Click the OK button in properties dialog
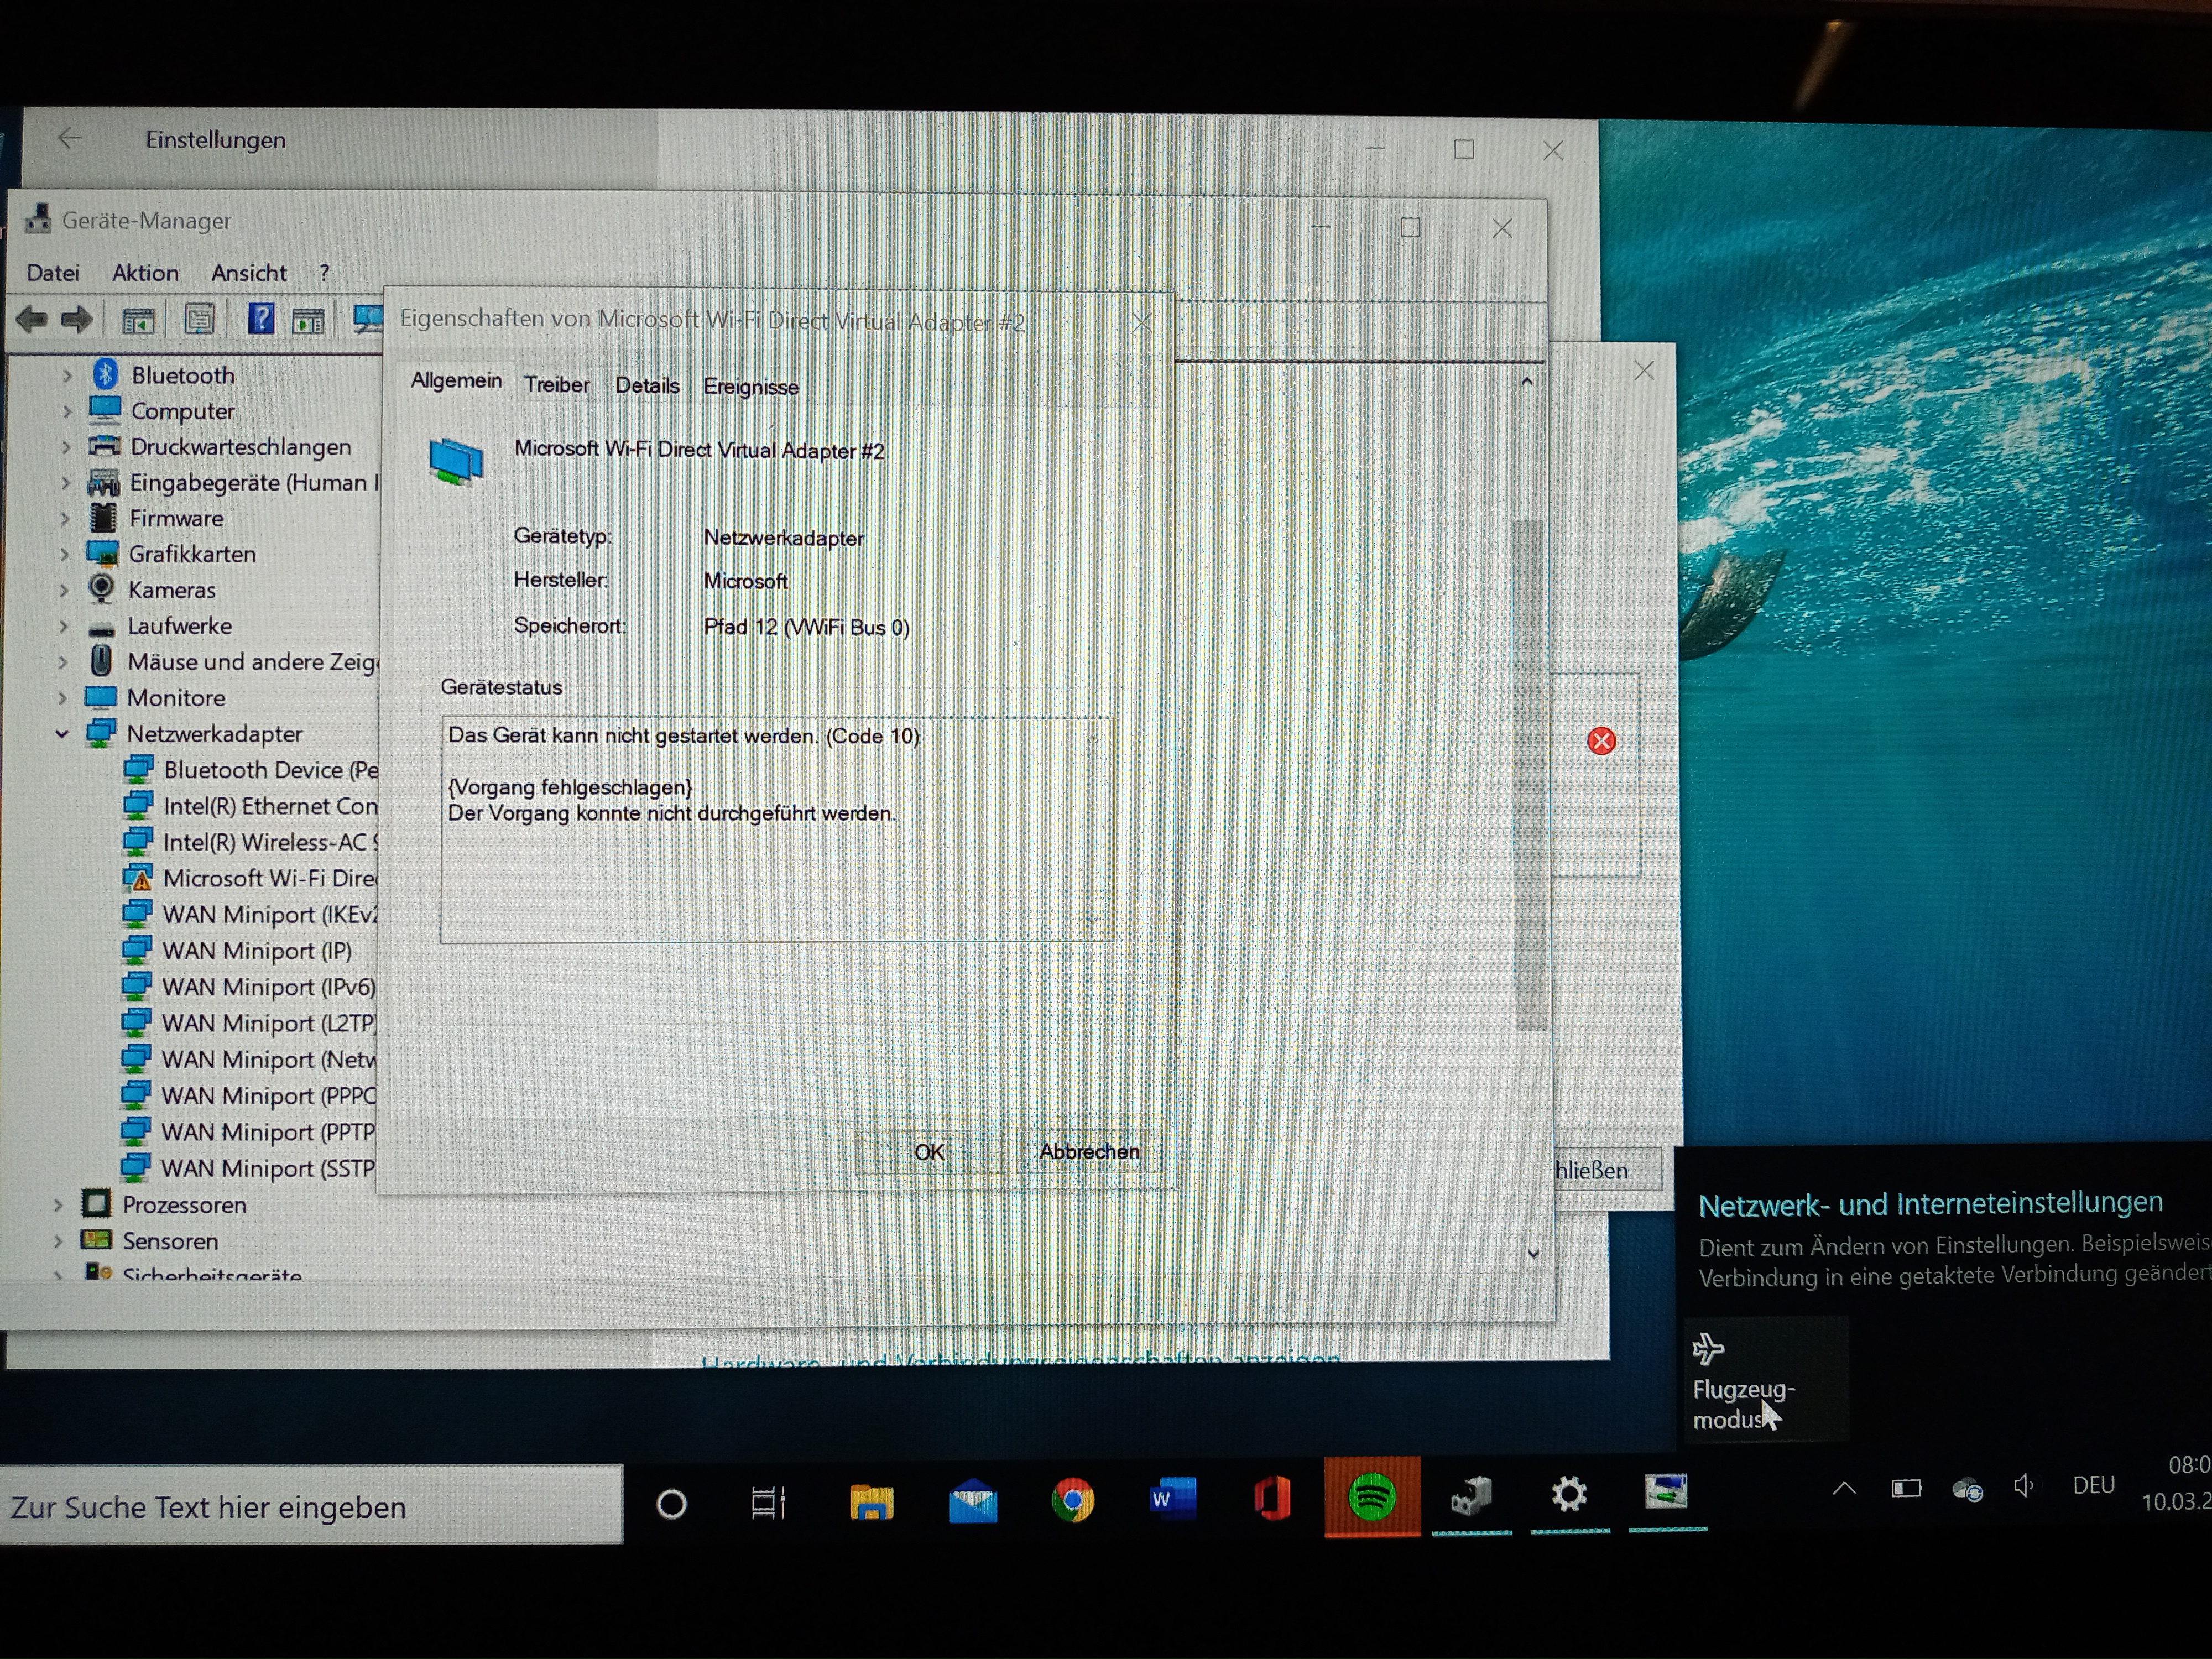Screen dimensions: 2212x1659 click(929, 1152)
